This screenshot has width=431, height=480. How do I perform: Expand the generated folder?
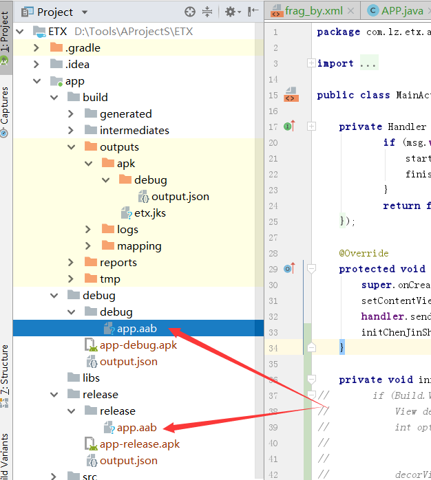coord(71,114)
